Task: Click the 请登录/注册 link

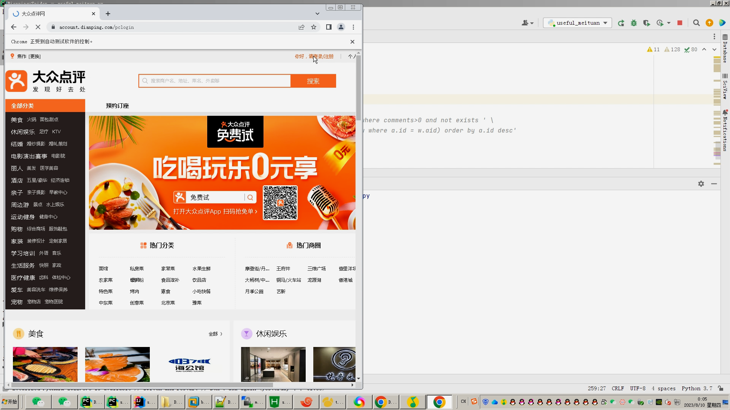Action: click(321, 56)
